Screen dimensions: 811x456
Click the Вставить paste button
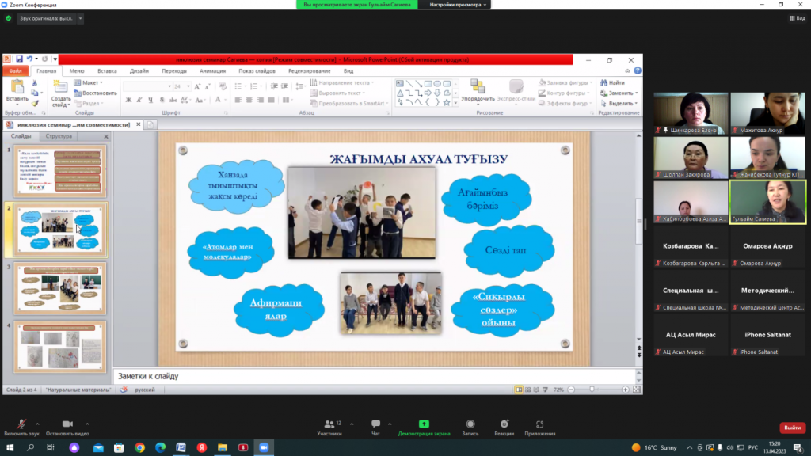[17, 92]
